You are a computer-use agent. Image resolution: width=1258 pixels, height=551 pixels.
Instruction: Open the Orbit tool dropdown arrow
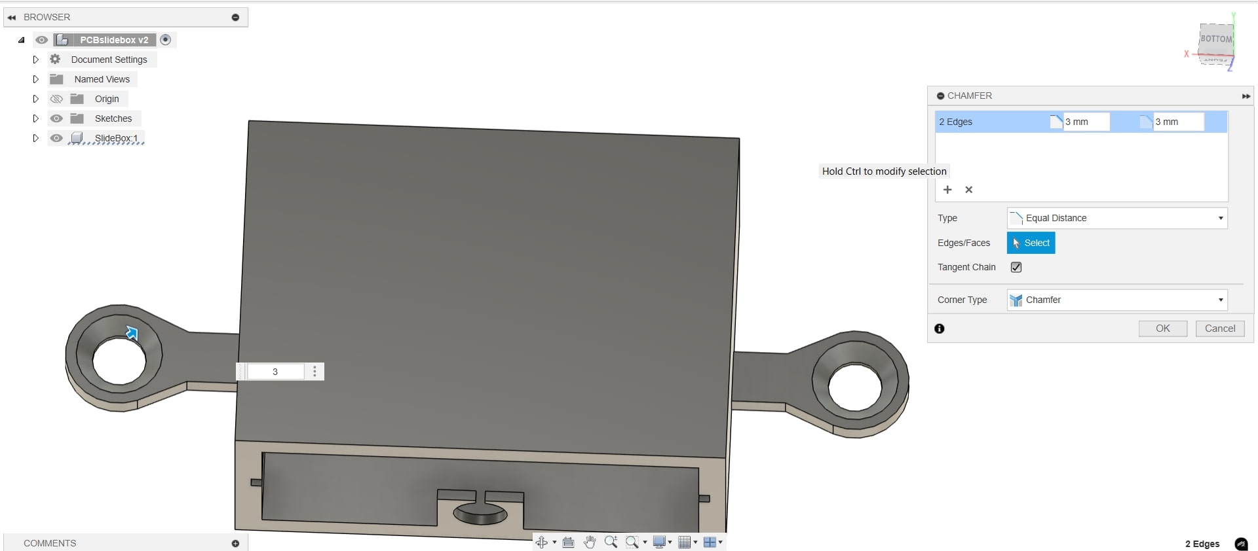tap(554, 542)
